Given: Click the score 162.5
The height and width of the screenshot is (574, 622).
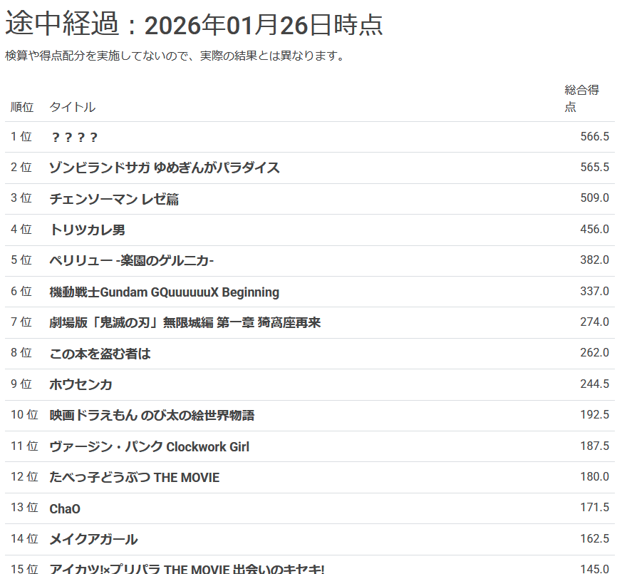Looking at the screenshot, I should pos(594,538).
